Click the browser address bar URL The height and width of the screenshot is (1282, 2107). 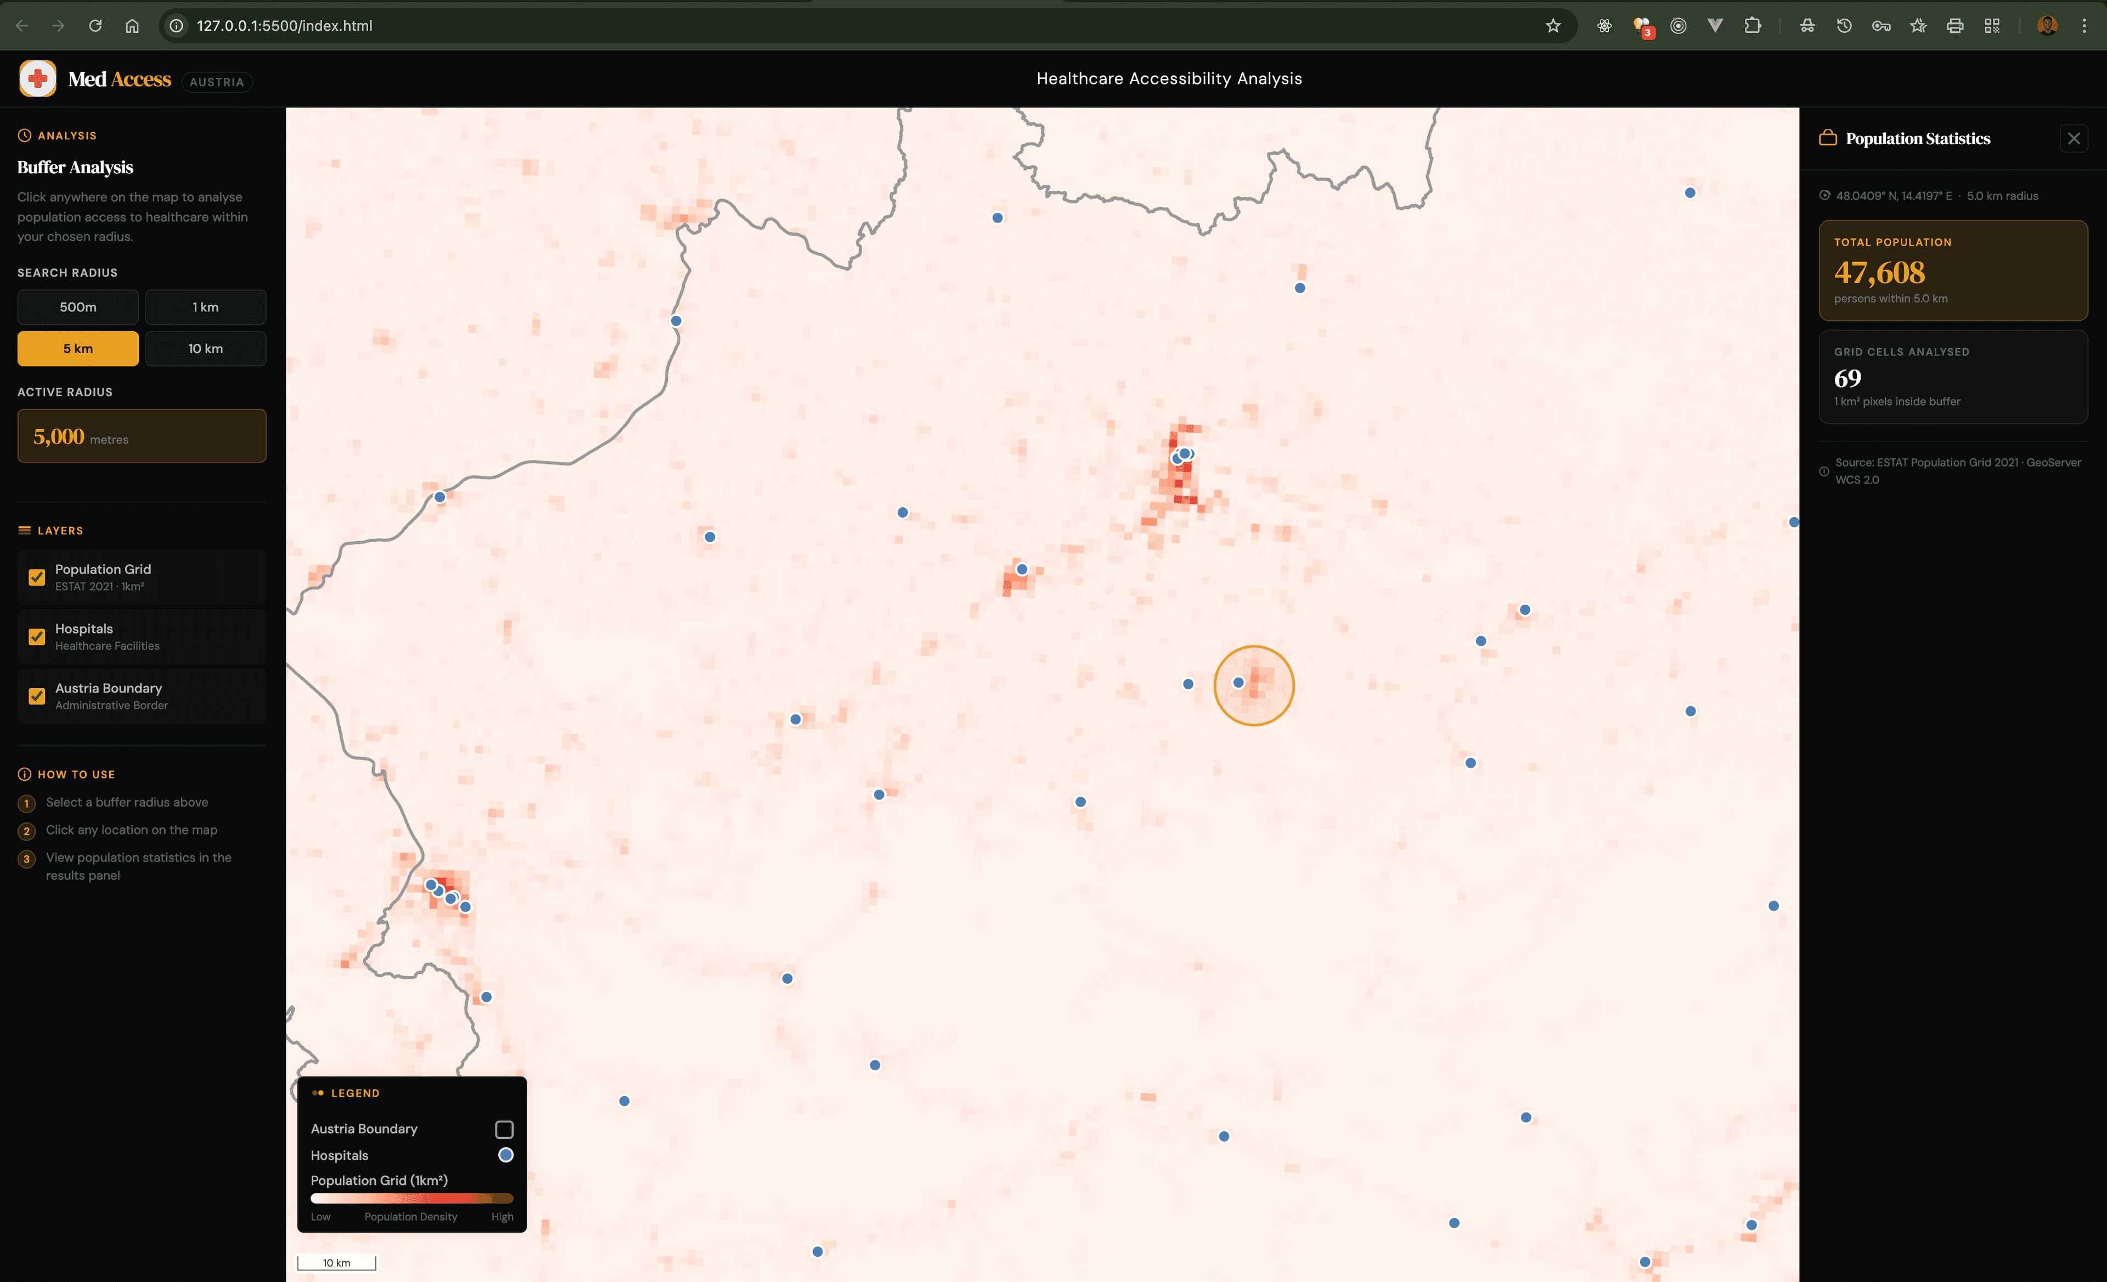[x=285, y=26]
